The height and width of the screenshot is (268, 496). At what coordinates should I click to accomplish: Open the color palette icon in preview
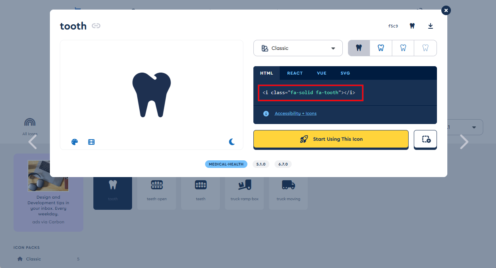pyautogui.click(x=75, y=142)
